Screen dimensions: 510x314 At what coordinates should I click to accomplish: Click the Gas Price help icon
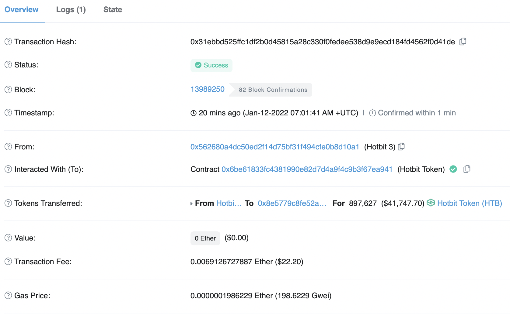(x=8, y=295)
